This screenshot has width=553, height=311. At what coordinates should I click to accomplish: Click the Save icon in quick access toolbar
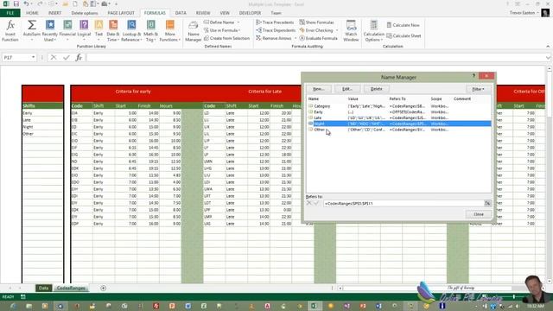pyautogui.click(x=16, y=3)
